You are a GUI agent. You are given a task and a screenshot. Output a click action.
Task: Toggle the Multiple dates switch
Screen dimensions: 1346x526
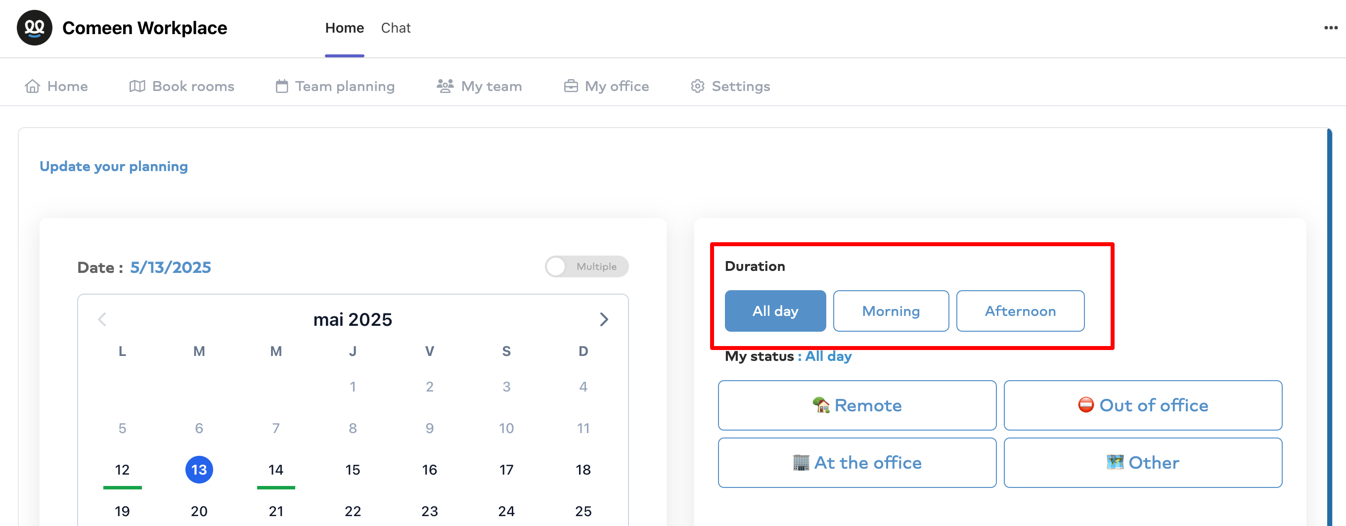[x=586, y=266]
